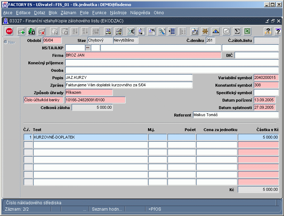The image size is (284, 216).
Task: Click the multi-column sort settings icon
Action: point(96,31)
